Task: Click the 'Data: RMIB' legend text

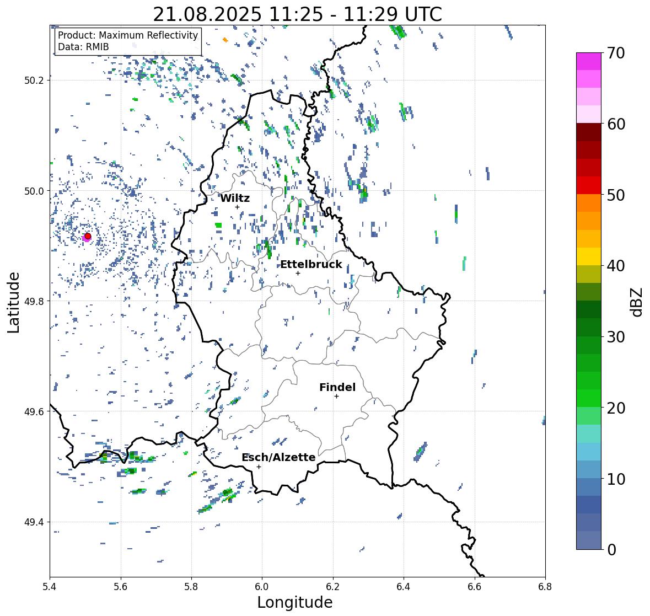Action: click(x=83, y=47)
